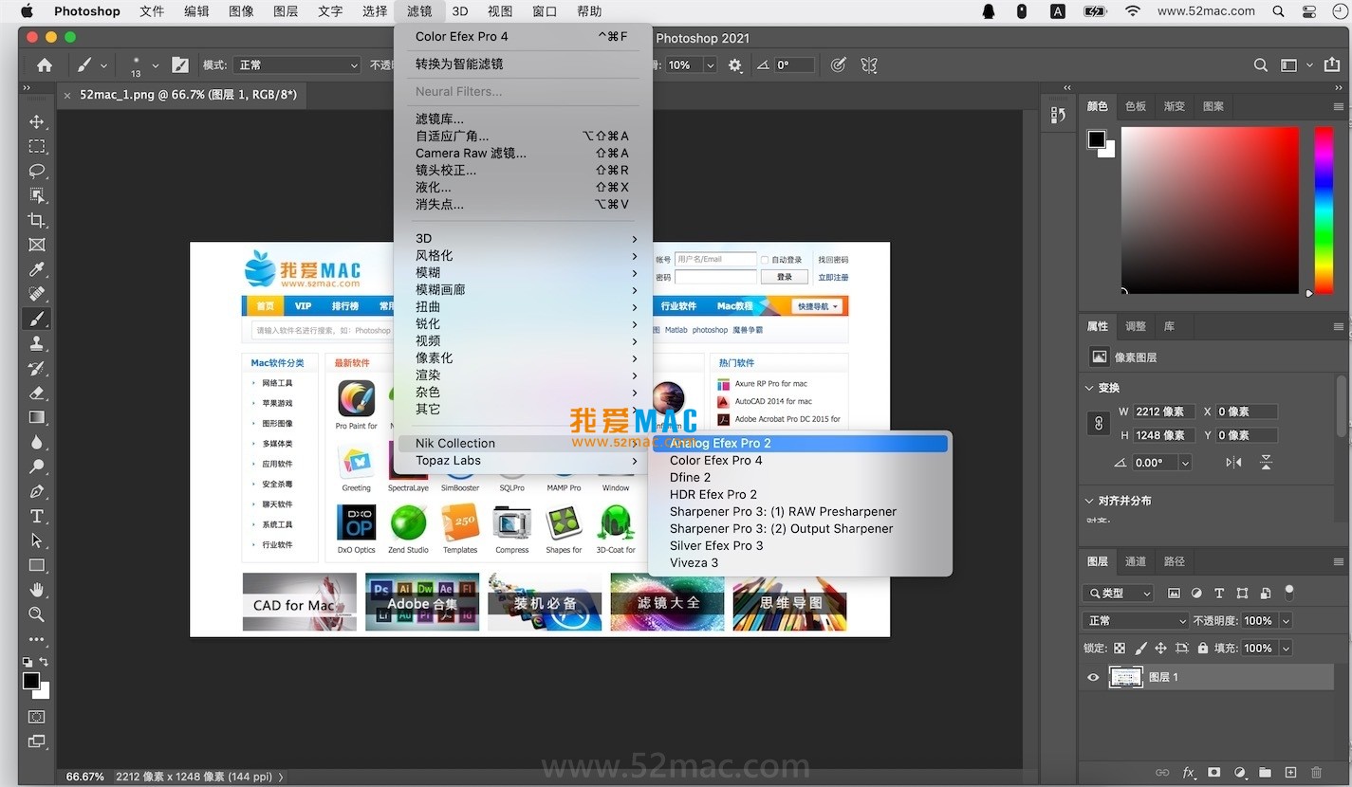Select the Lasso tool
Screen dimensions: 1352x787
tap(37, 171)
